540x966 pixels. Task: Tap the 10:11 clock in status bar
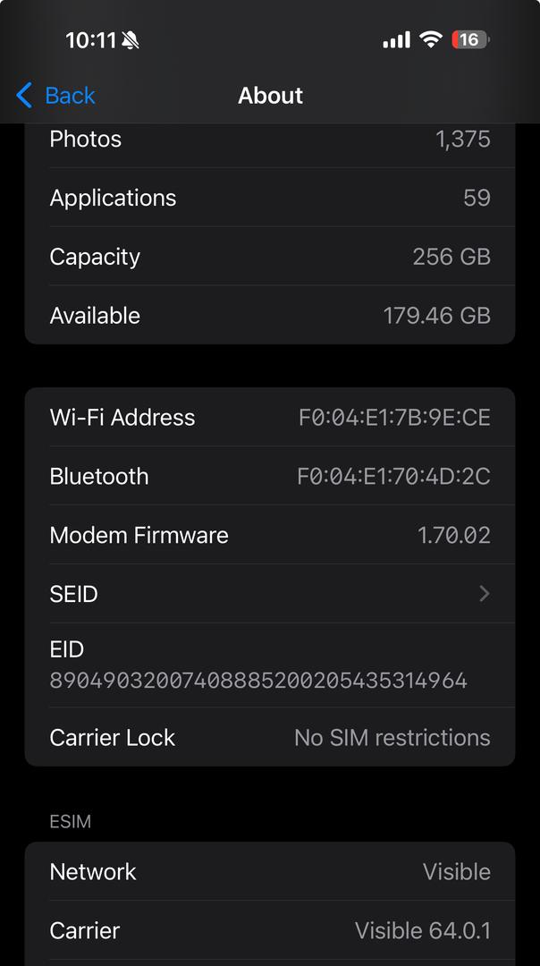(90, 40)
